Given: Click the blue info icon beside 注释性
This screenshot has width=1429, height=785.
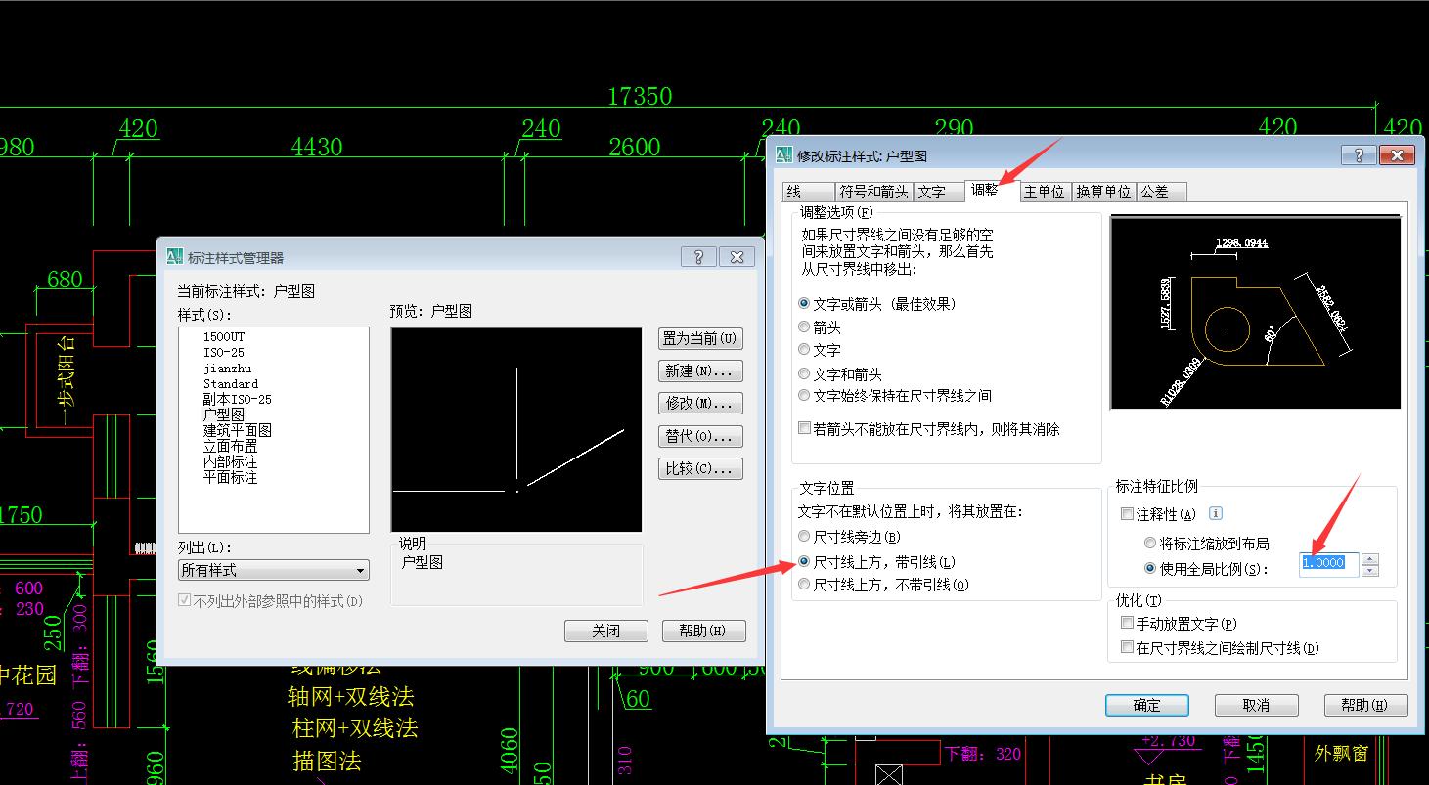Looking at the screenshot, I should pos(1214,512).
